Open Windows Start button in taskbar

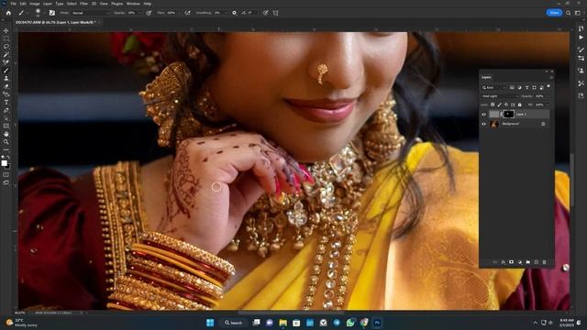(x=210, y=323)
